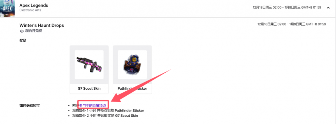336x124 pixels.
Task: Click the instruction mentioning 1 小时 Pathfinder Sticker
Action: (x=108, y=111)
